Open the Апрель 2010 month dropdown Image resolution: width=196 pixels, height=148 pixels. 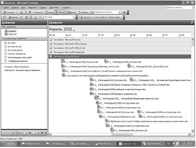(x=74, y=30)
